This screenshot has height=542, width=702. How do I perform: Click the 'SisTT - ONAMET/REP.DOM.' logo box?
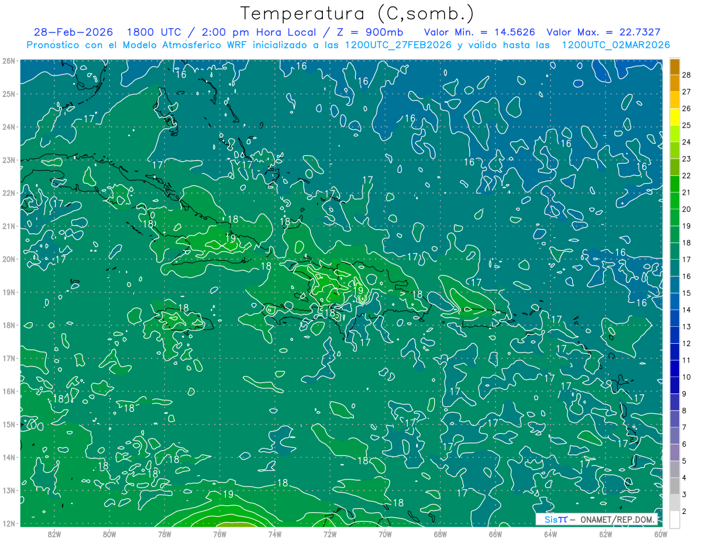pos(597,519)
